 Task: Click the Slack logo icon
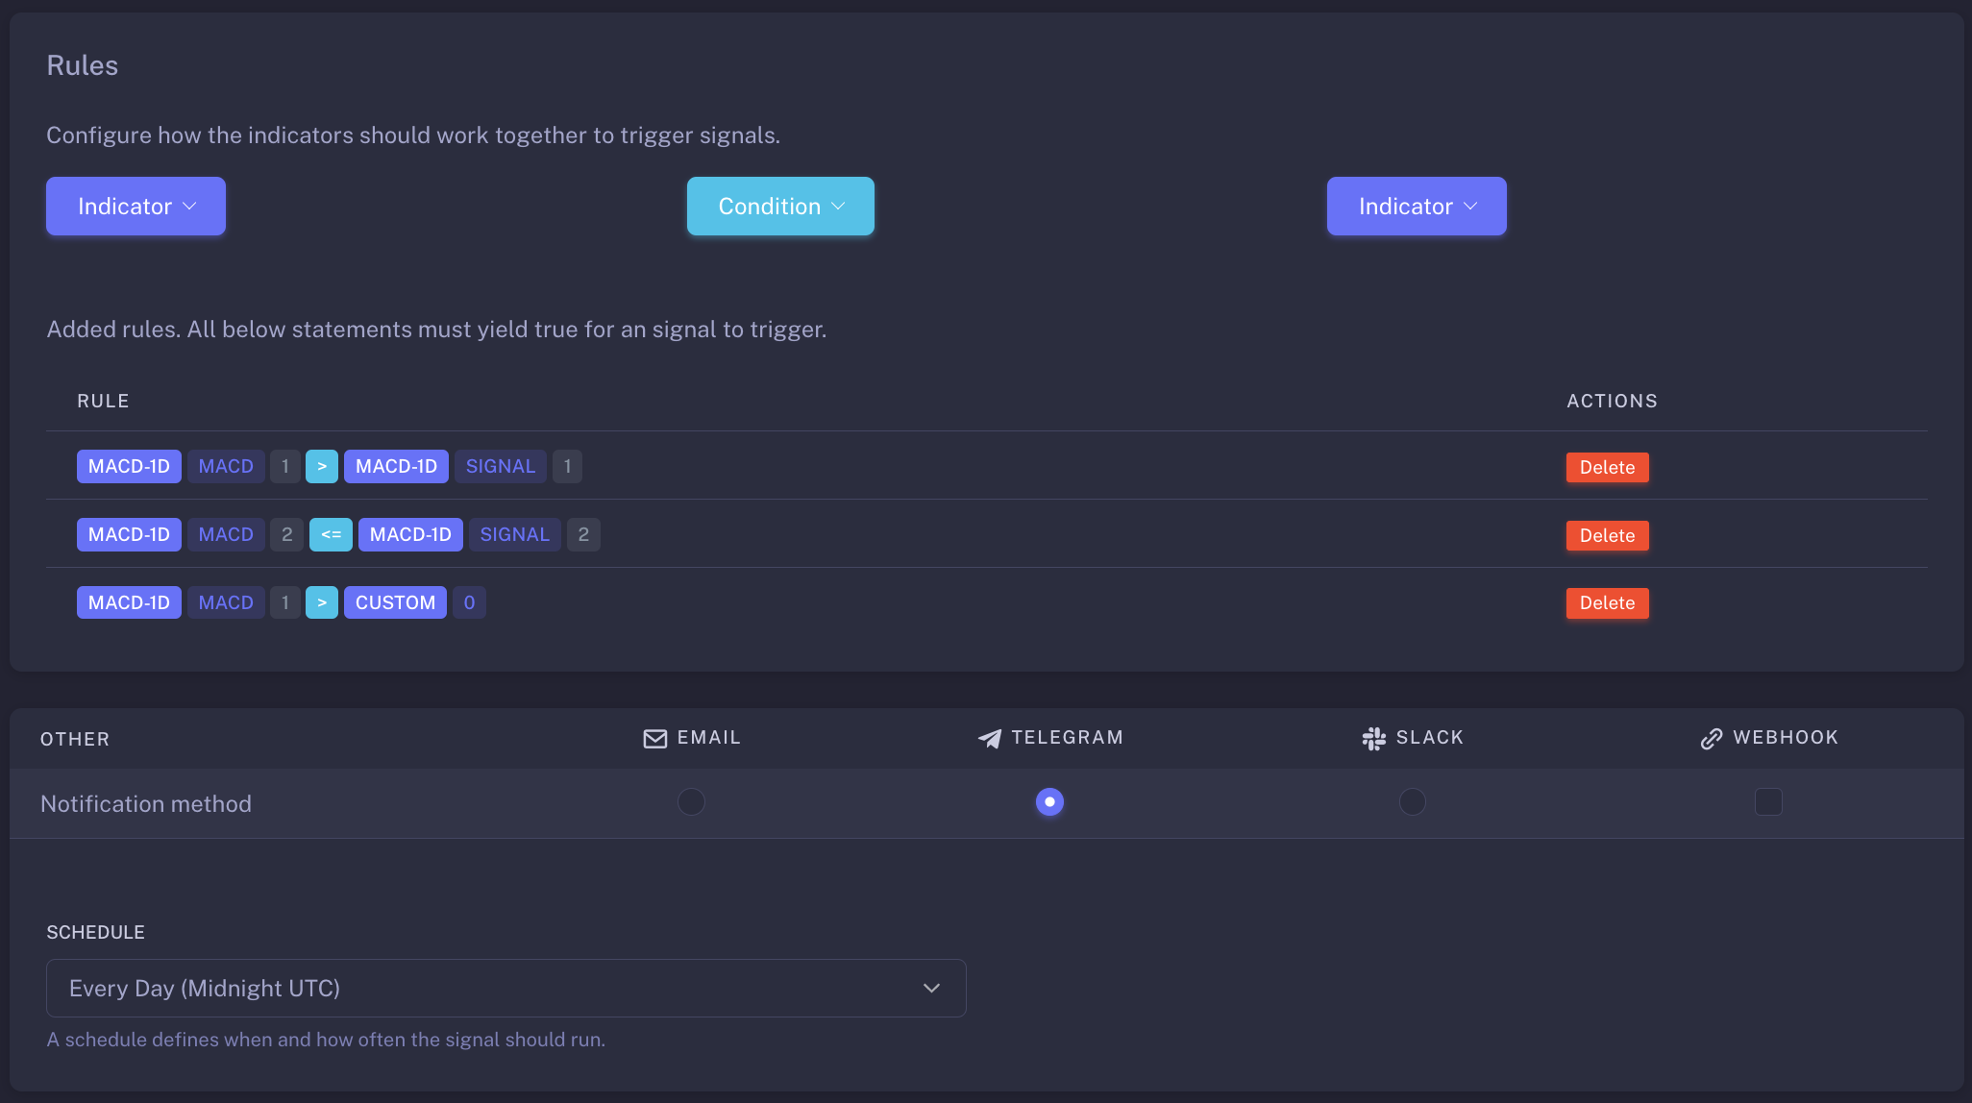point(1374,738)
